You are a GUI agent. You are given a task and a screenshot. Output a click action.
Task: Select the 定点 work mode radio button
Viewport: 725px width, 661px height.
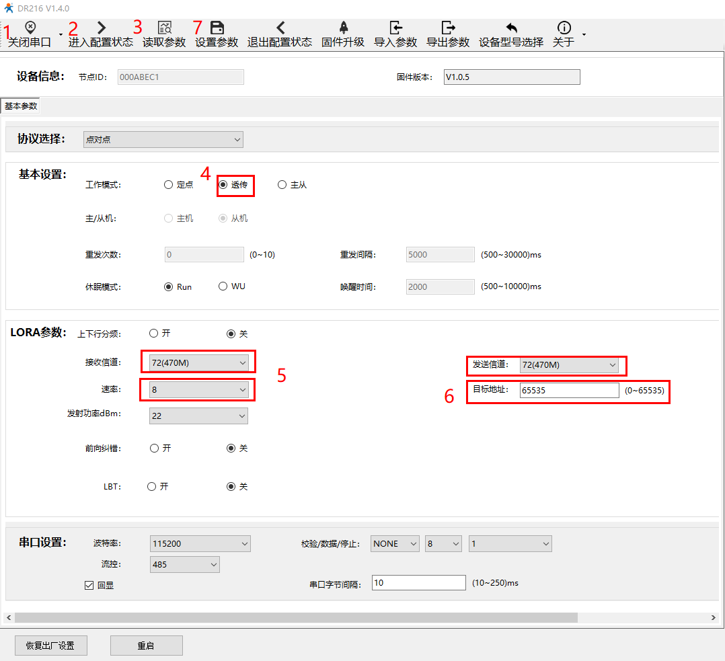[x=169, y=185]
